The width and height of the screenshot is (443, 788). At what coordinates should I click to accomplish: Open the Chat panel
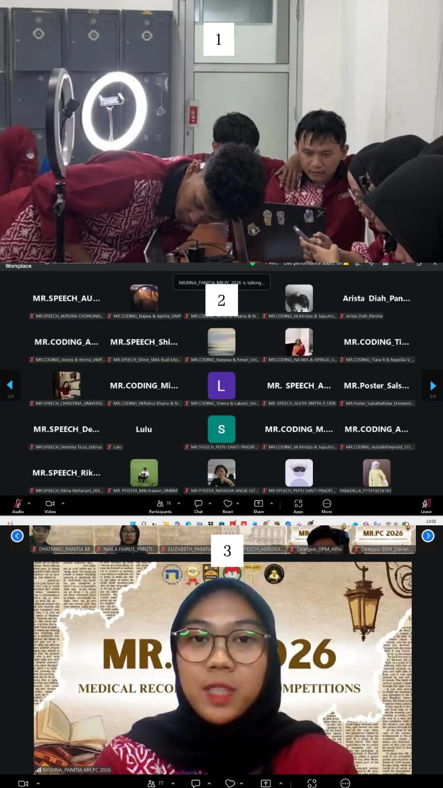[x=198, y=506]
